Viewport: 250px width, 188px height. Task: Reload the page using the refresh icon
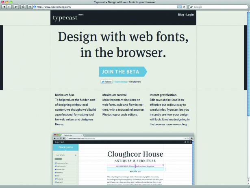[x=184, y=7]
